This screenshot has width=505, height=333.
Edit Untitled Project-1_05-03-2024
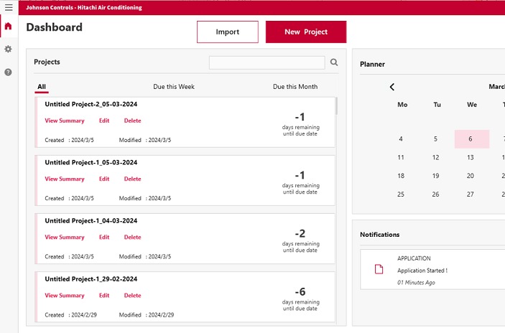[104, 179]
